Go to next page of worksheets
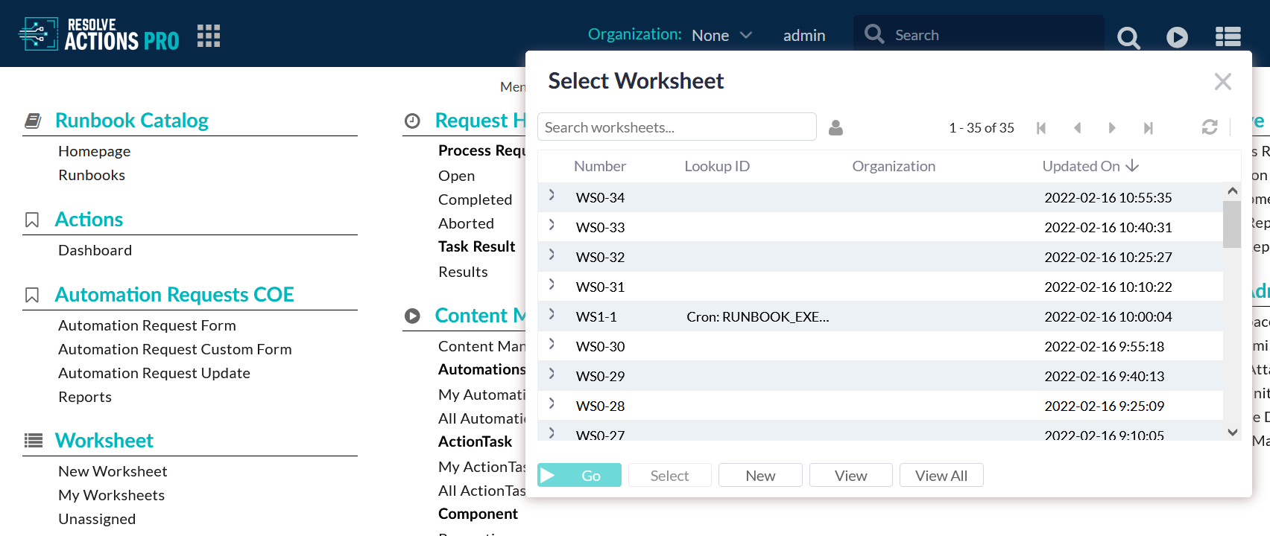This screenshot has height=536, width=1270. pyautogui.click(x=1112, y=128)
